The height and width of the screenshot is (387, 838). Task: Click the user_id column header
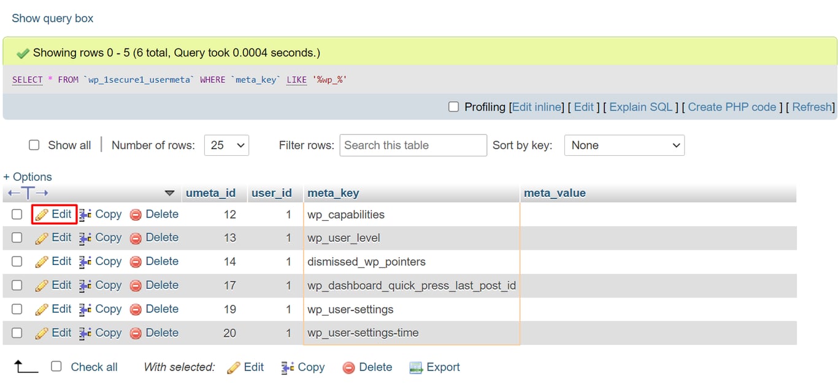272,193
